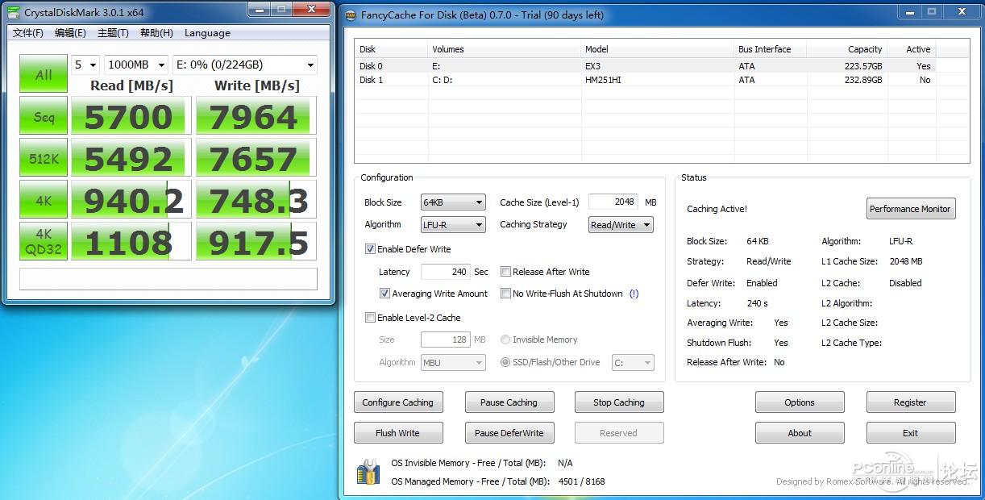Open the 主题(T) menu
This screenshot has height=500, width=985.
113,33
